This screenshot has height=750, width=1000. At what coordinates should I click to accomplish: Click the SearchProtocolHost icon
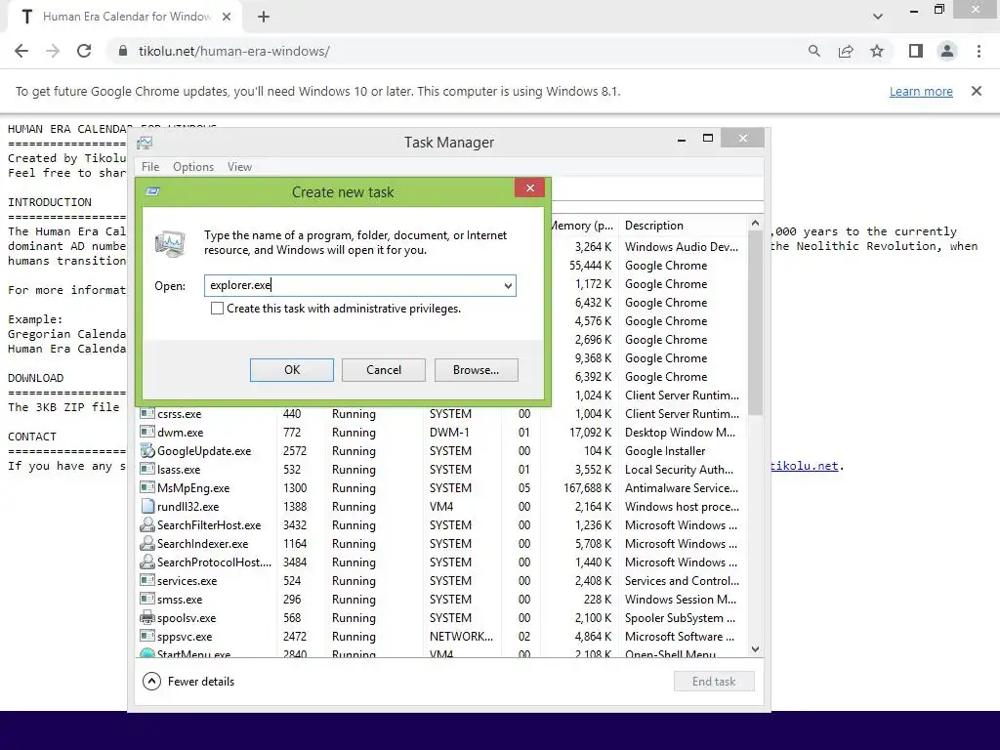coord(147,562)
